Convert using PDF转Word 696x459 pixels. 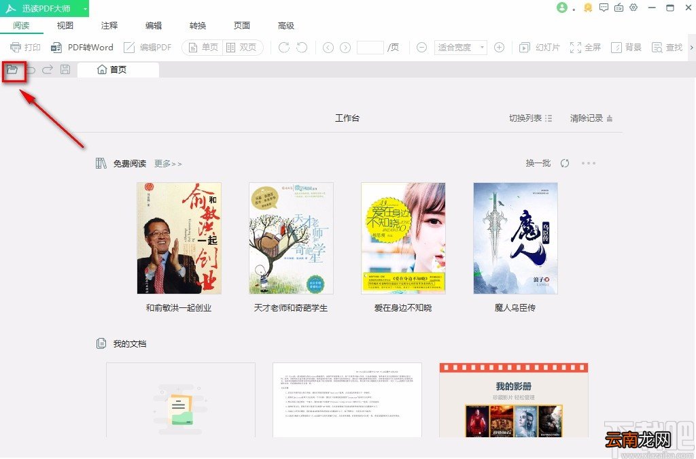point(82,48)
